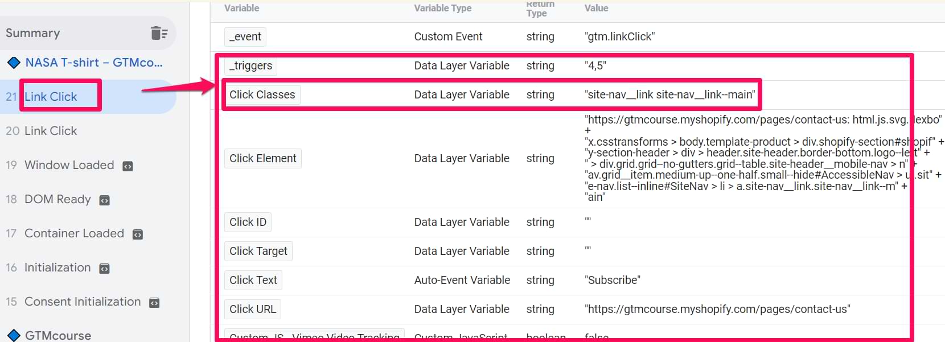Select event 20 Link Click
The image size is (945, 342).
51,131
